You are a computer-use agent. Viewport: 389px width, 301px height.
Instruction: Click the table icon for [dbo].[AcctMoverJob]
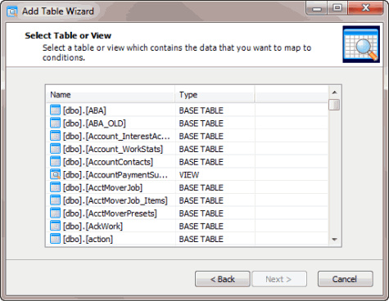(55, 187)
